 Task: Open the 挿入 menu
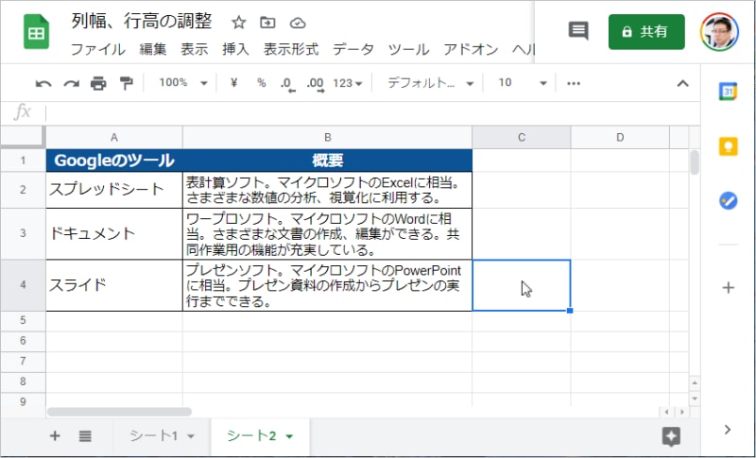pyautogui.click(x=235, y=50)
